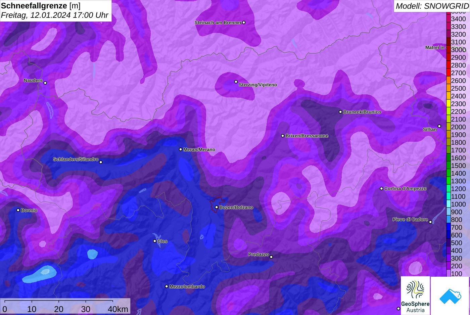This screenshot has height=315, width=470.
Task: Select the Bormio marker dot
Action: [18, 210]
